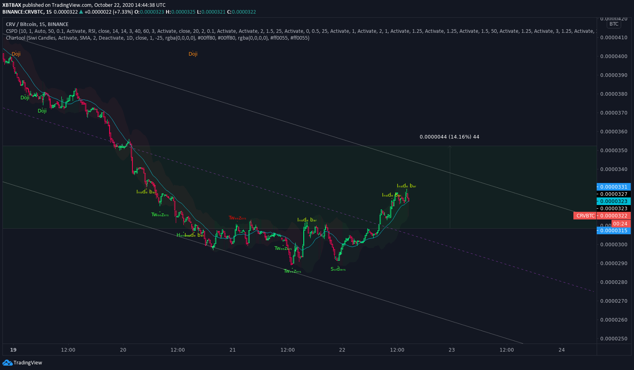Click date label 22 on time axis

click(342, 350)
